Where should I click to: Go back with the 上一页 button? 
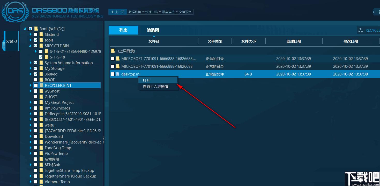[118, 12]
